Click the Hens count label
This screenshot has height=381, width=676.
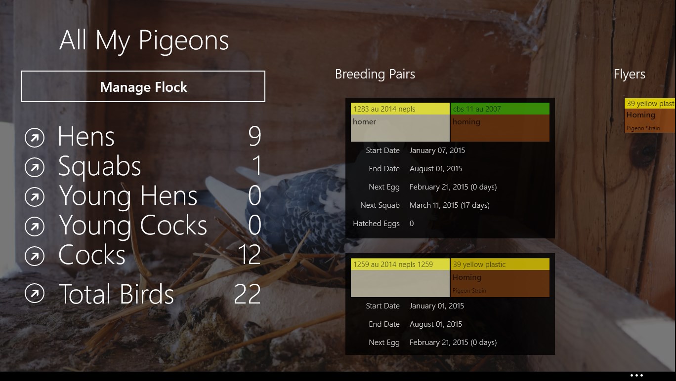click(254, 137)
